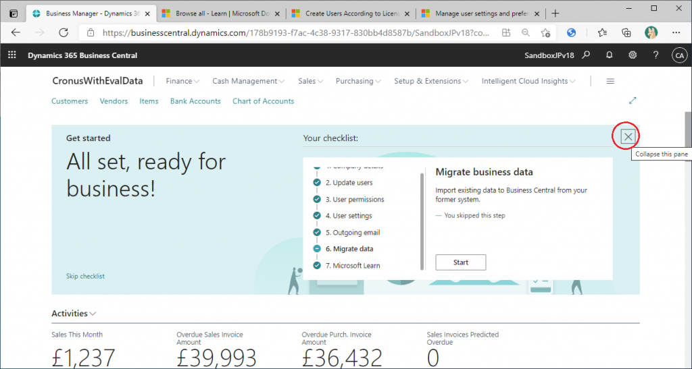Open the Sales Invoices Predicted Overdue tile
This screenshot has height=369, width=692.
463,350
